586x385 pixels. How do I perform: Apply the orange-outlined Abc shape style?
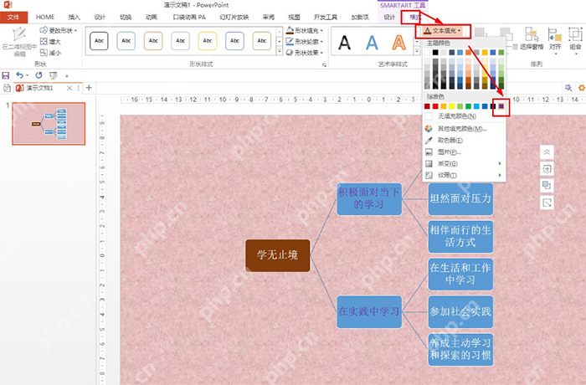click(x=153, y=41)
